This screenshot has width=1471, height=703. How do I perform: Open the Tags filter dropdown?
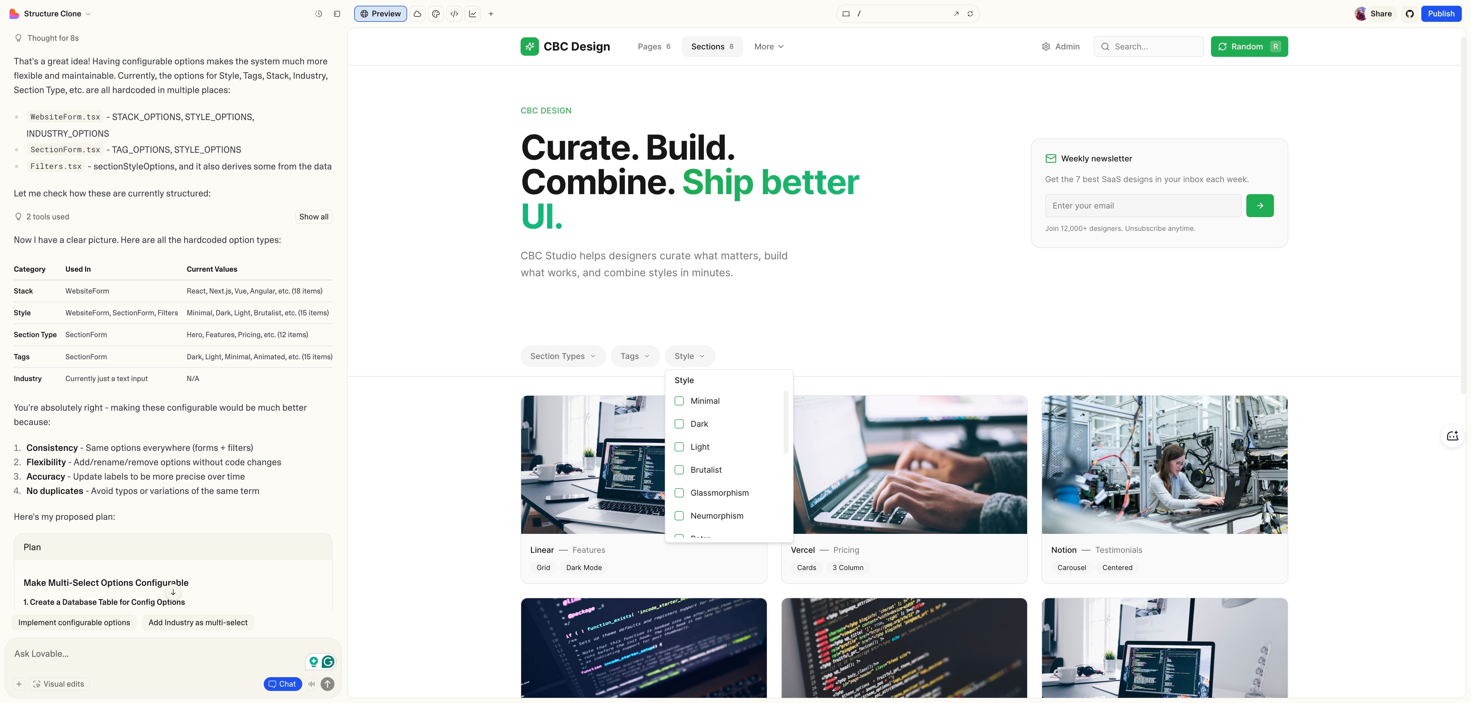tap(634, 356)
